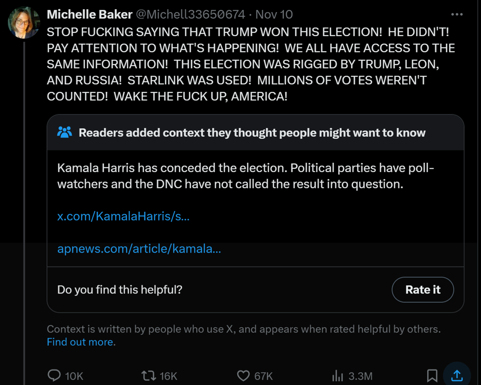This screenshot has height=385, width=481.
Task: Open the three-dot more options menu
Action: pos(457,15)
